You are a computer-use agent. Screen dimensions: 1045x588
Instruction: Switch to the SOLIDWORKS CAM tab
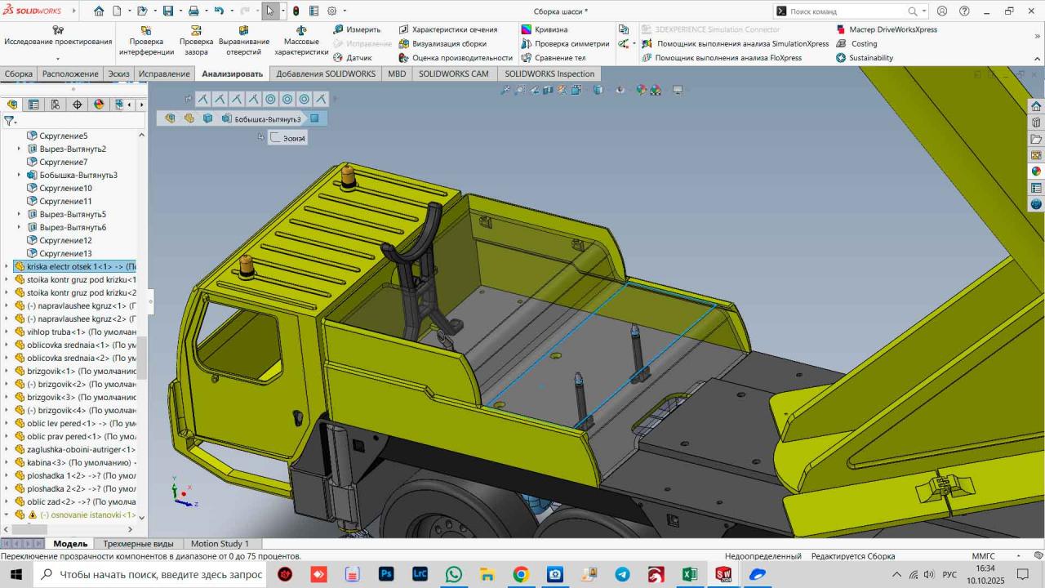click(453, 73)
